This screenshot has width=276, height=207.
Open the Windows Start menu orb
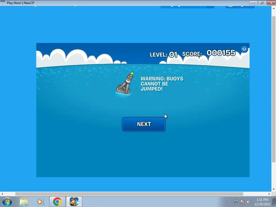(7, 202)
